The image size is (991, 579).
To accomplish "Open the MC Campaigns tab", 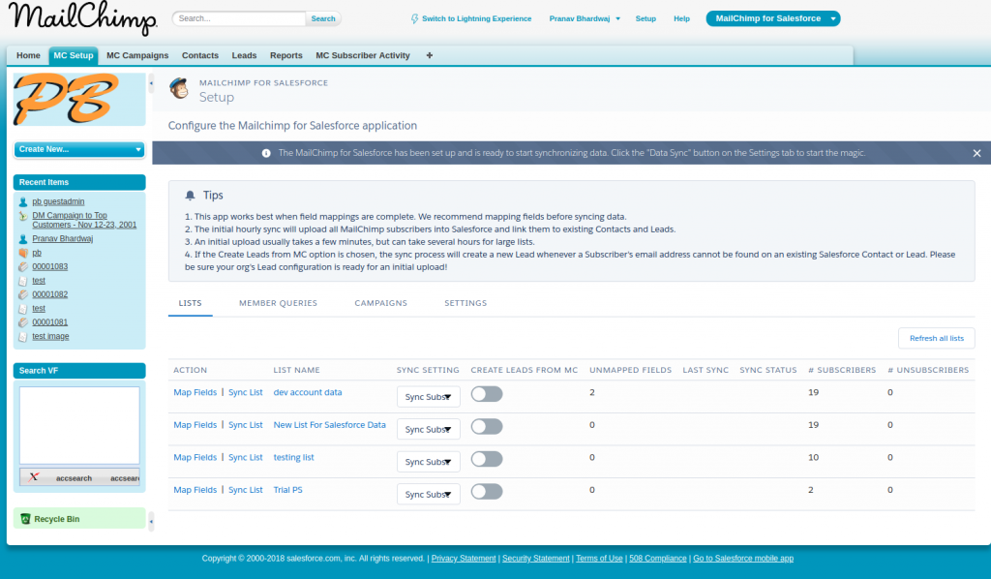I will click(137, 55).
